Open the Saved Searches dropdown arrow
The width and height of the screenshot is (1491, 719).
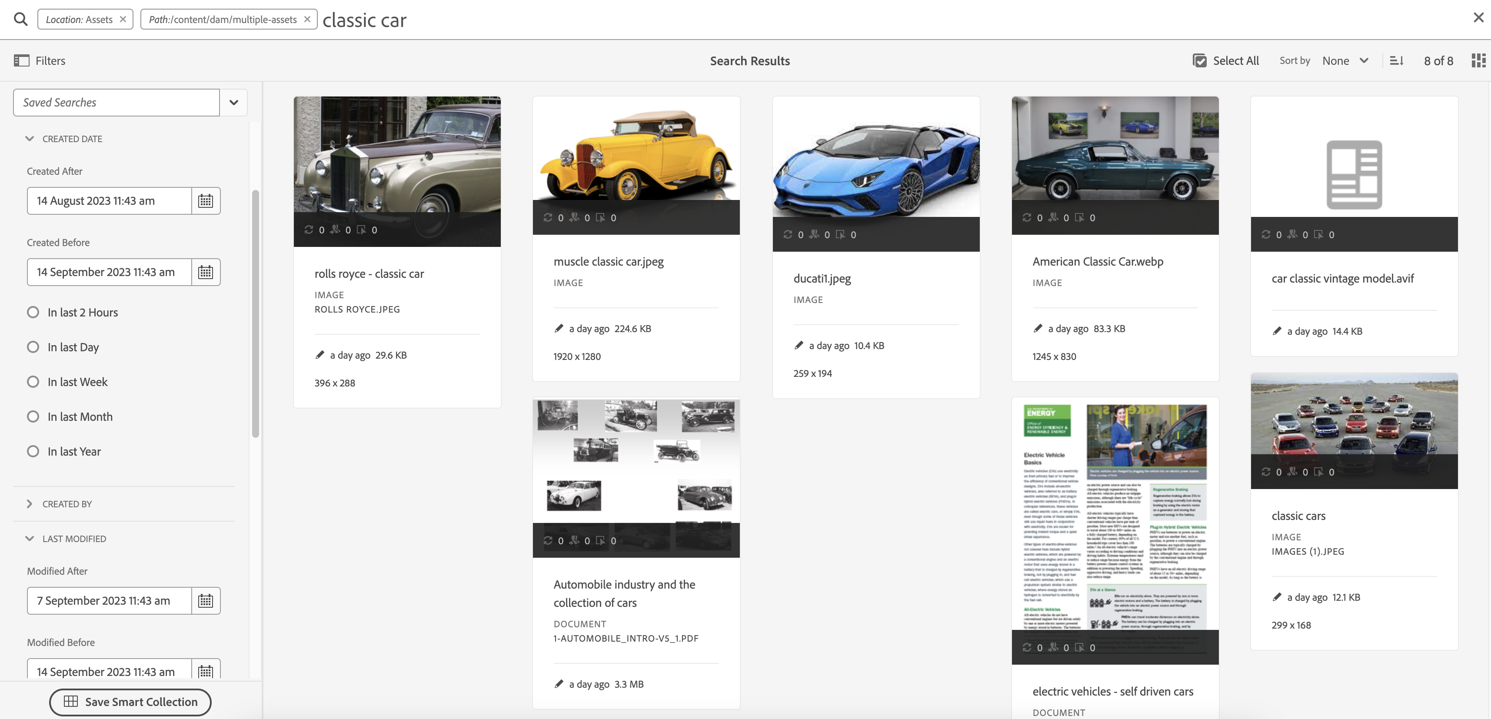(x=234, y=103)
